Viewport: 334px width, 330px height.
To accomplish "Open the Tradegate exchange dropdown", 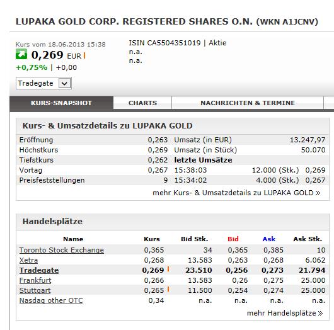I will coord(43,83).
